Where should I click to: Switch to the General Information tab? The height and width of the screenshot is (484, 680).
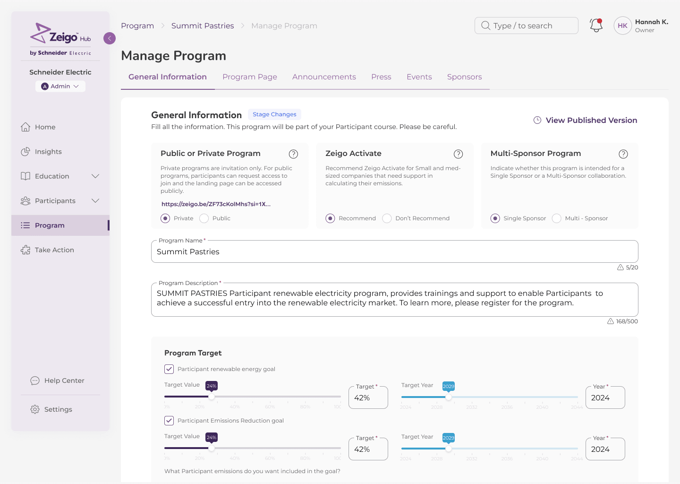coord(168,77)
